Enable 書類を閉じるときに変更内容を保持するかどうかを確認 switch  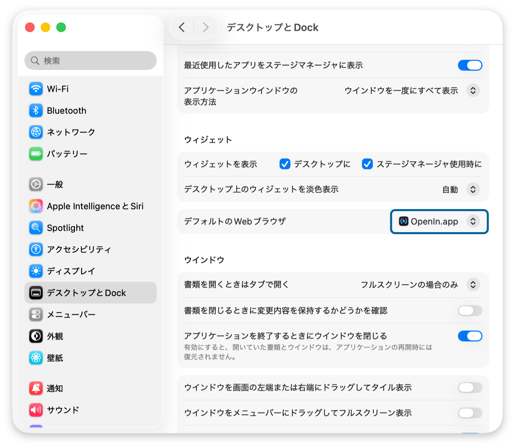click(x=470, y=310)
